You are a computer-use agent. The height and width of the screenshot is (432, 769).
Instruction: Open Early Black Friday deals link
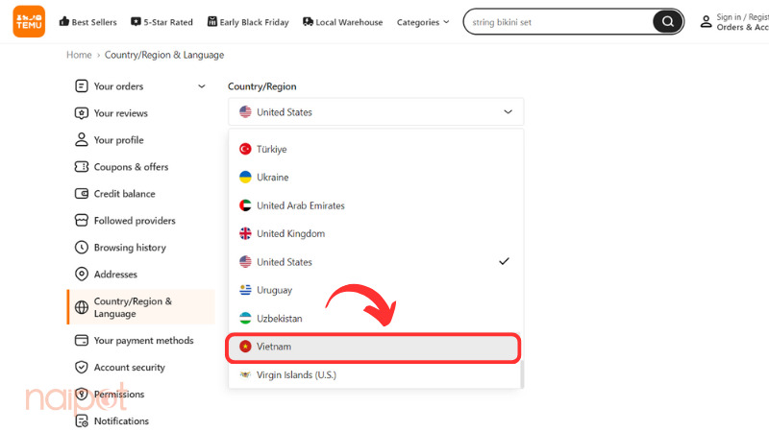click(x=247, y=22)
